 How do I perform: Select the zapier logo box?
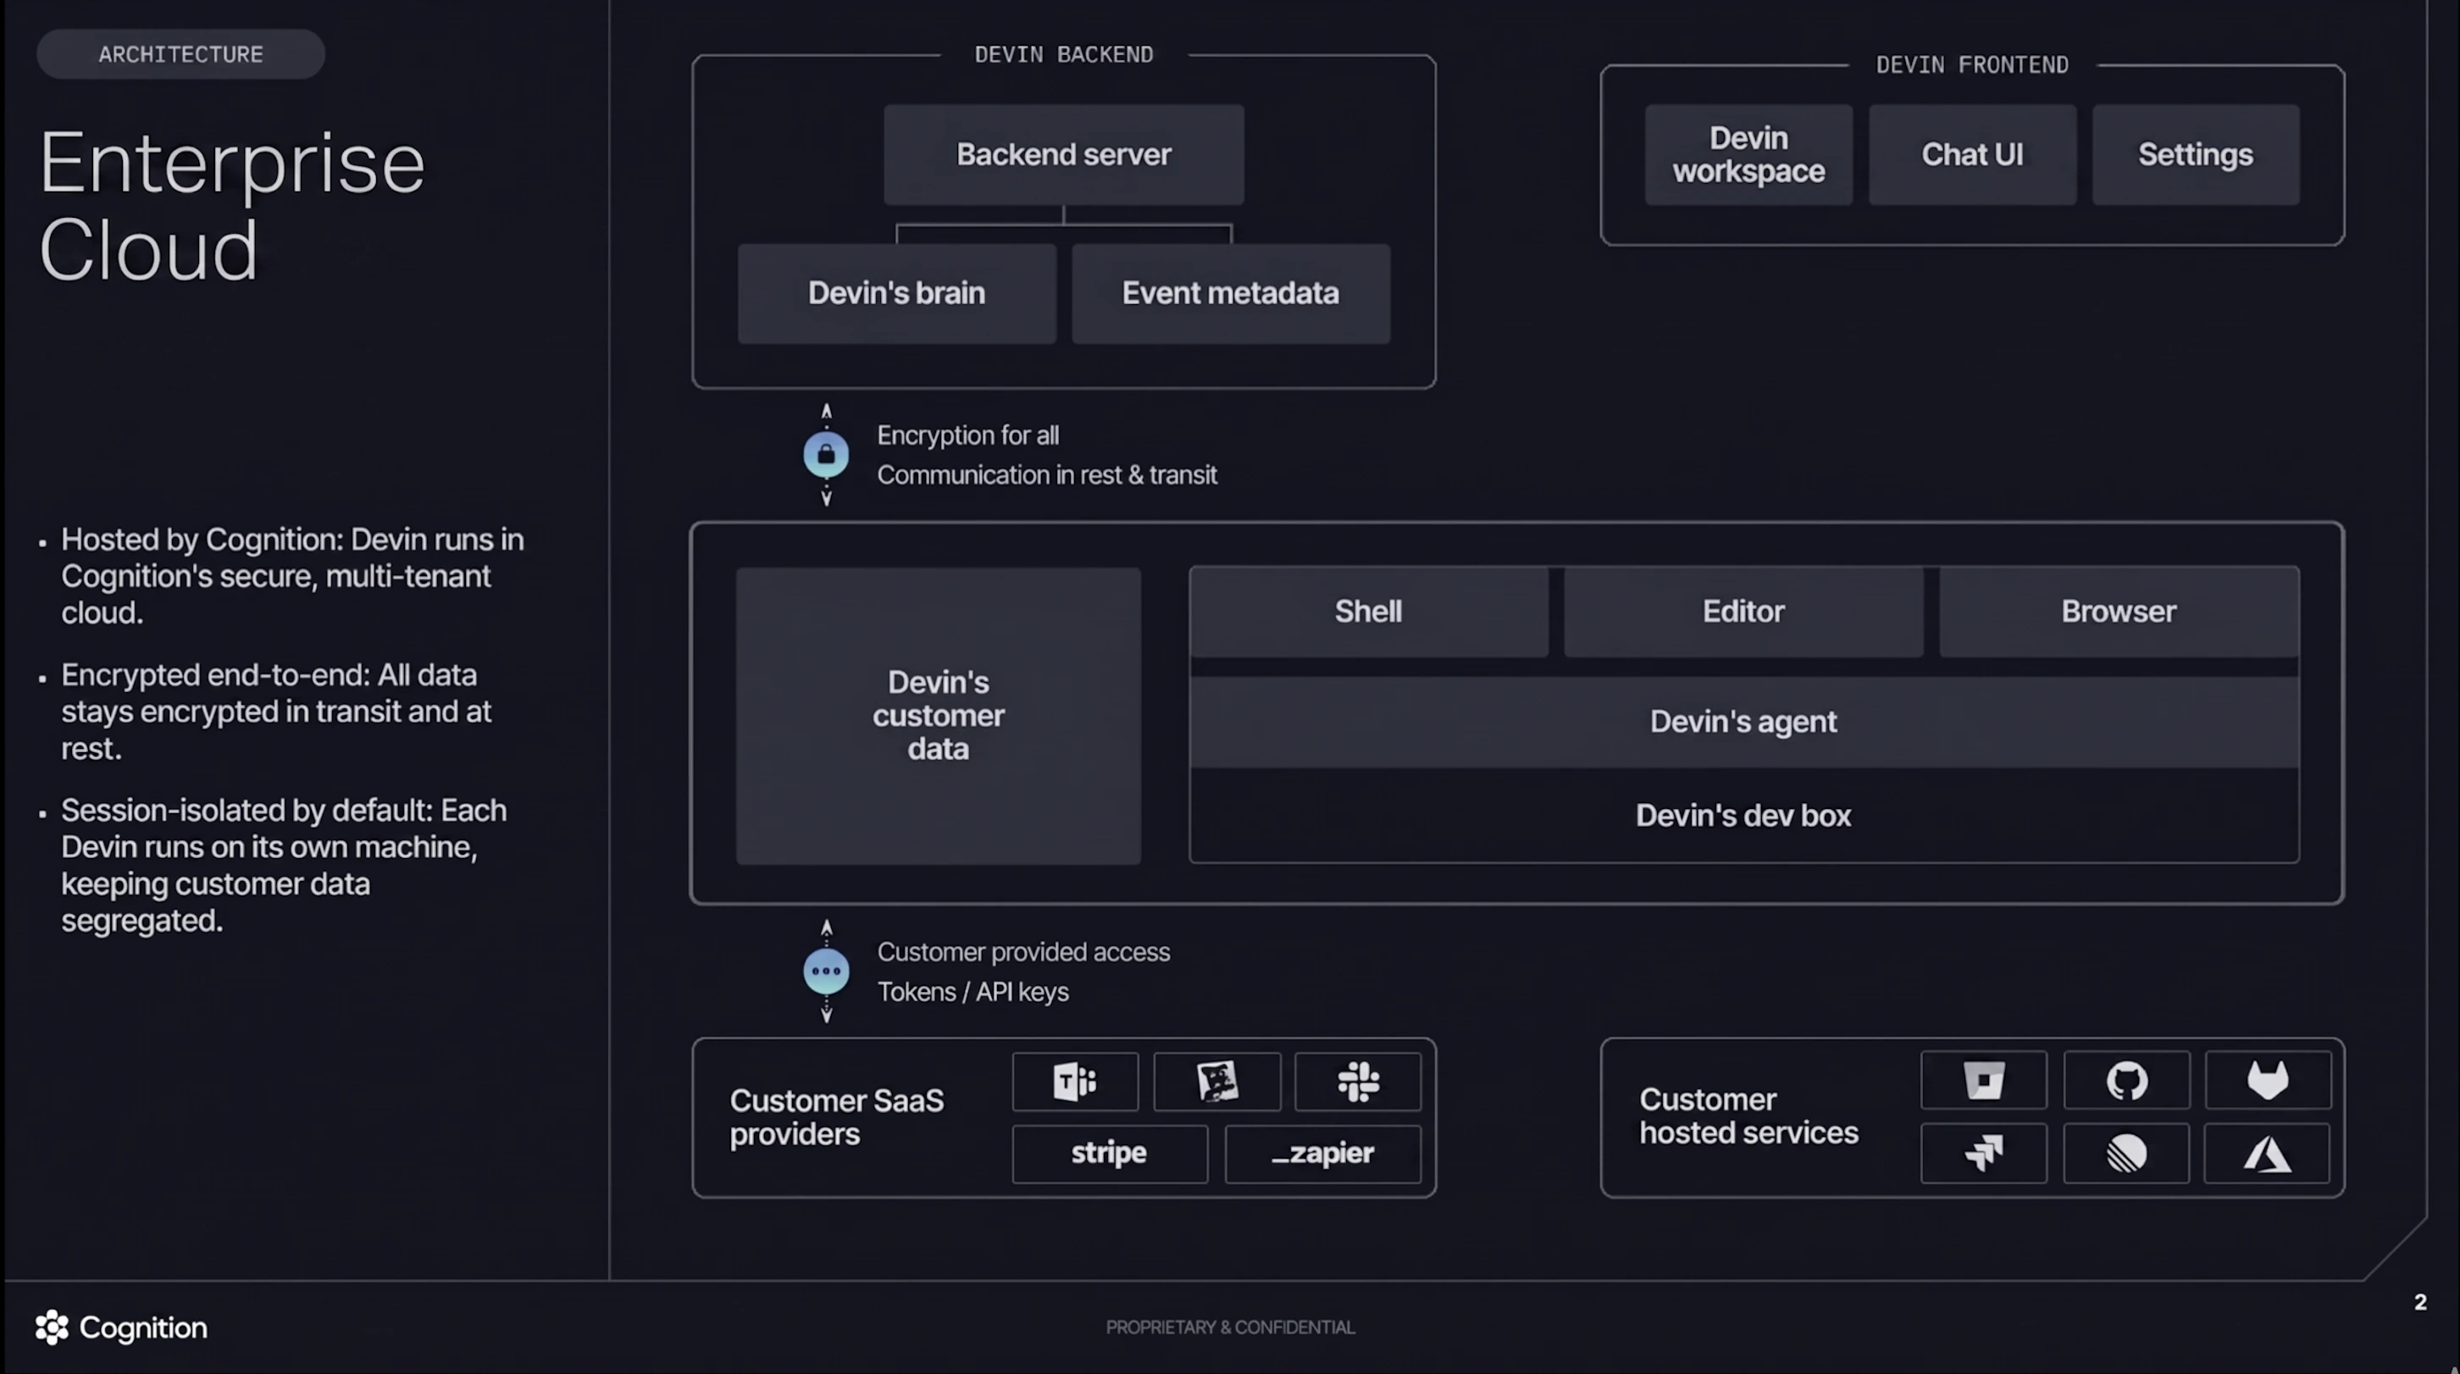(x=1322, y=1154)
